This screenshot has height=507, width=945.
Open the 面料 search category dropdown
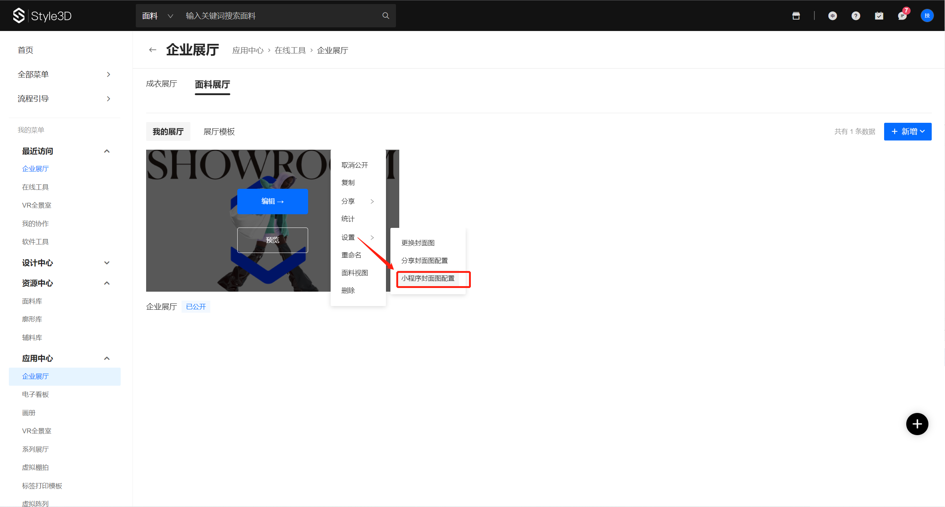(158, 16)
